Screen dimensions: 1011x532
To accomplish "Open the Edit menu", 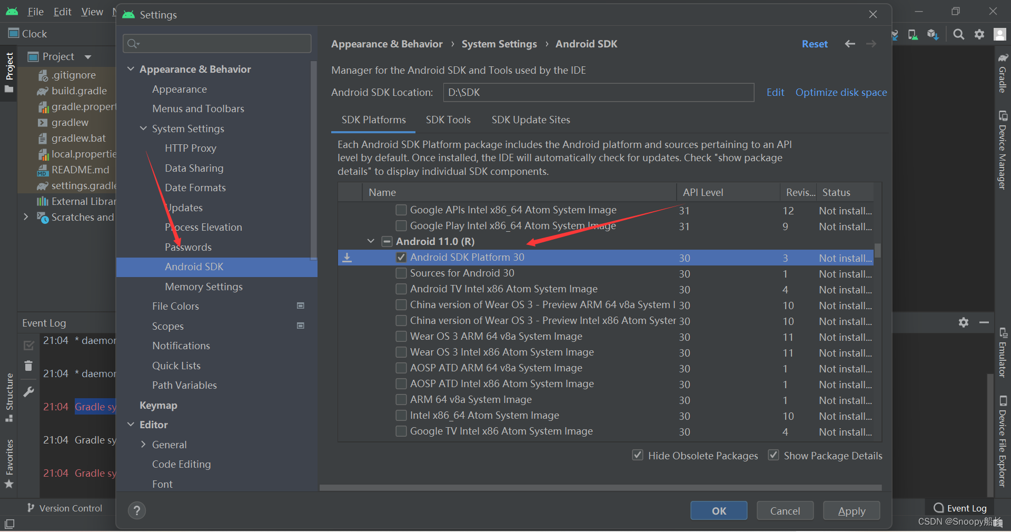I will pyautogui.click(x=62, y=12).
